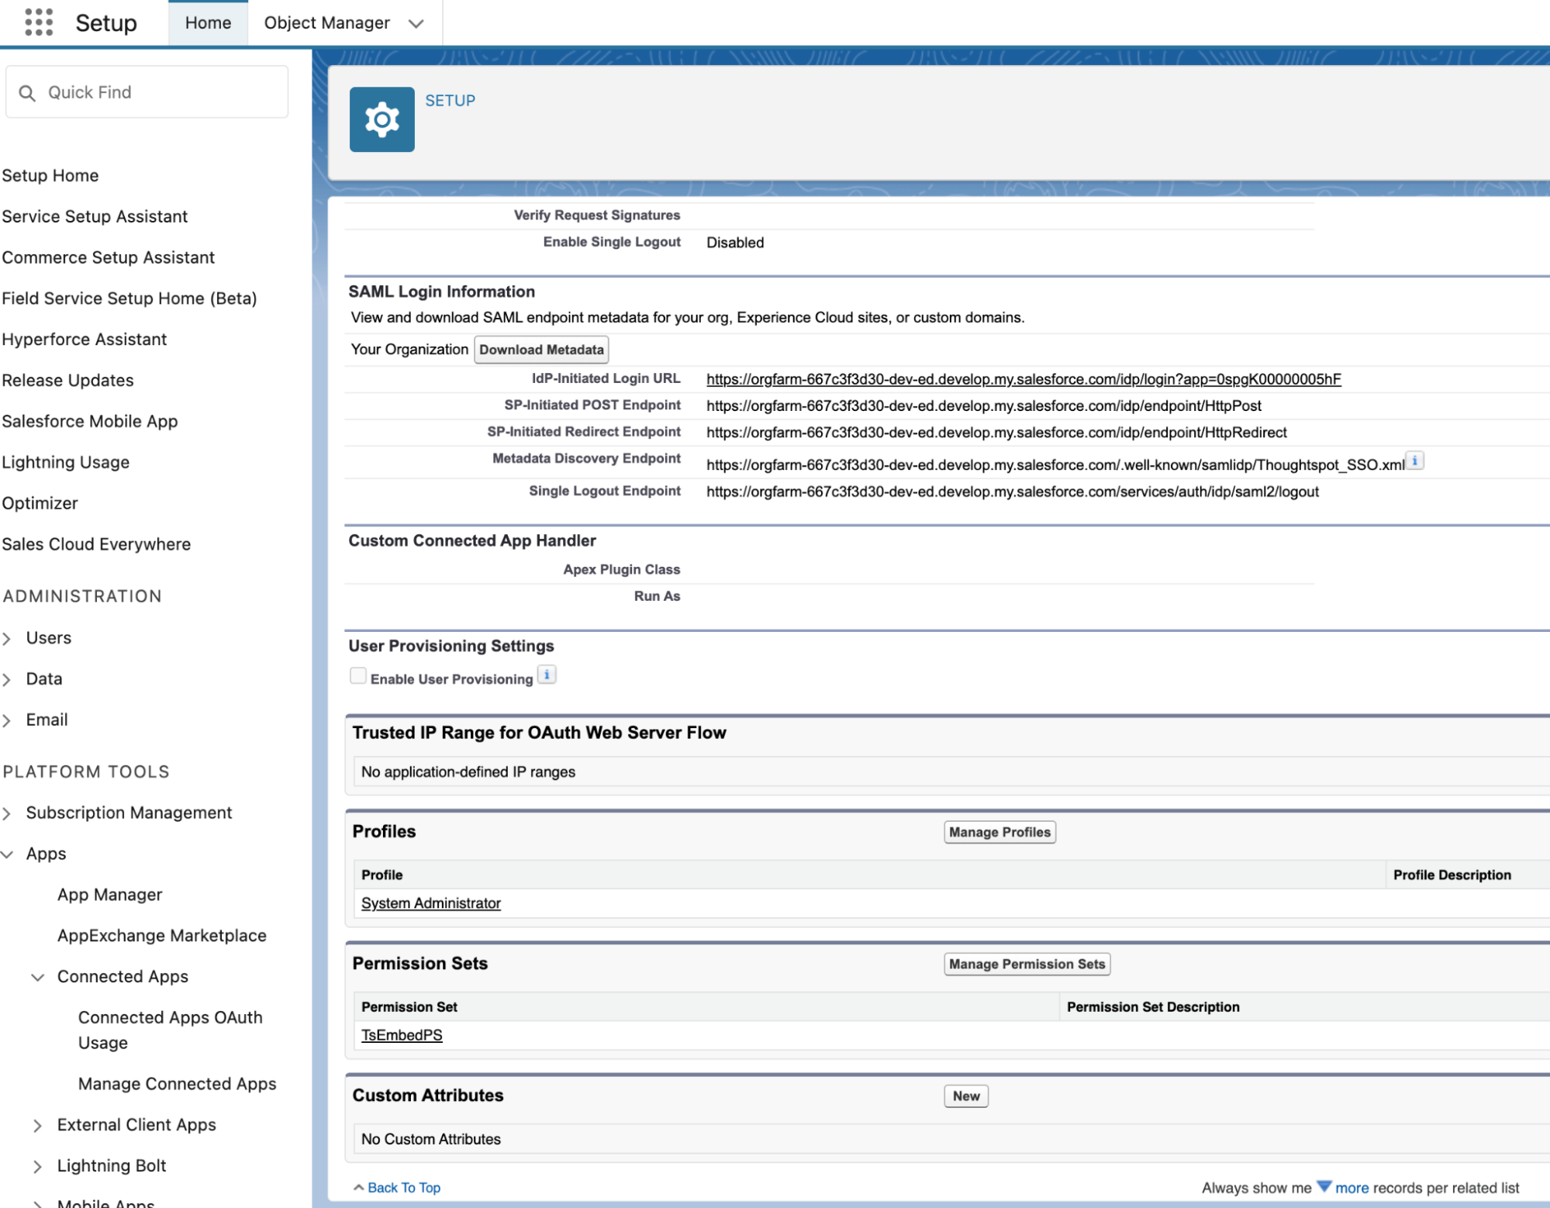Screen dimensions: 1550x1208
Task: Click the info icon beside Metadata Discovery Endpoint
Action: pyautogui.click(x=1417, y=460)
